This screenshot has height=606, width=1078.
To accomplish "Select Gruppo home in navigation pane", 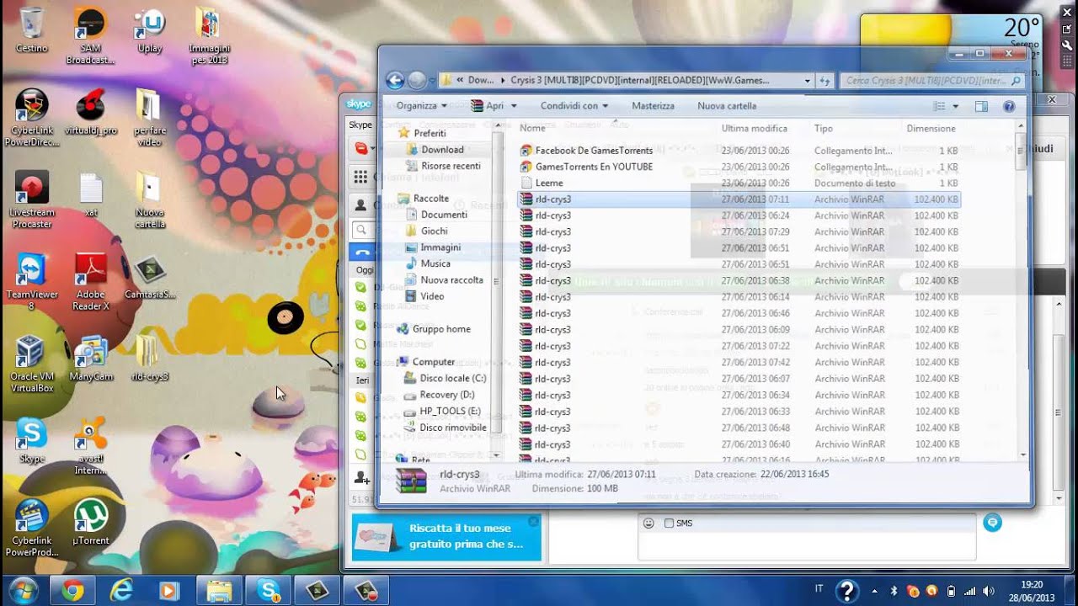I will [441, 329].
